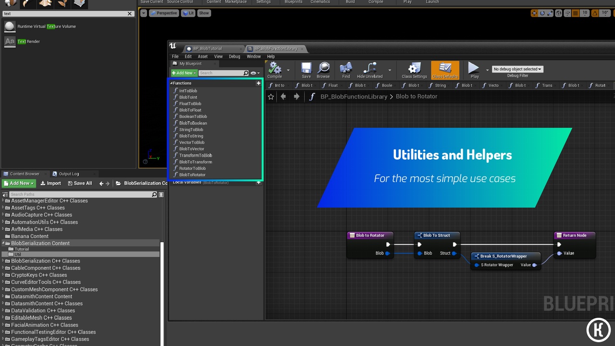Click Save All in Content Browser
Viewport: 615px width, 346px height.
click(x=80, y=183)
